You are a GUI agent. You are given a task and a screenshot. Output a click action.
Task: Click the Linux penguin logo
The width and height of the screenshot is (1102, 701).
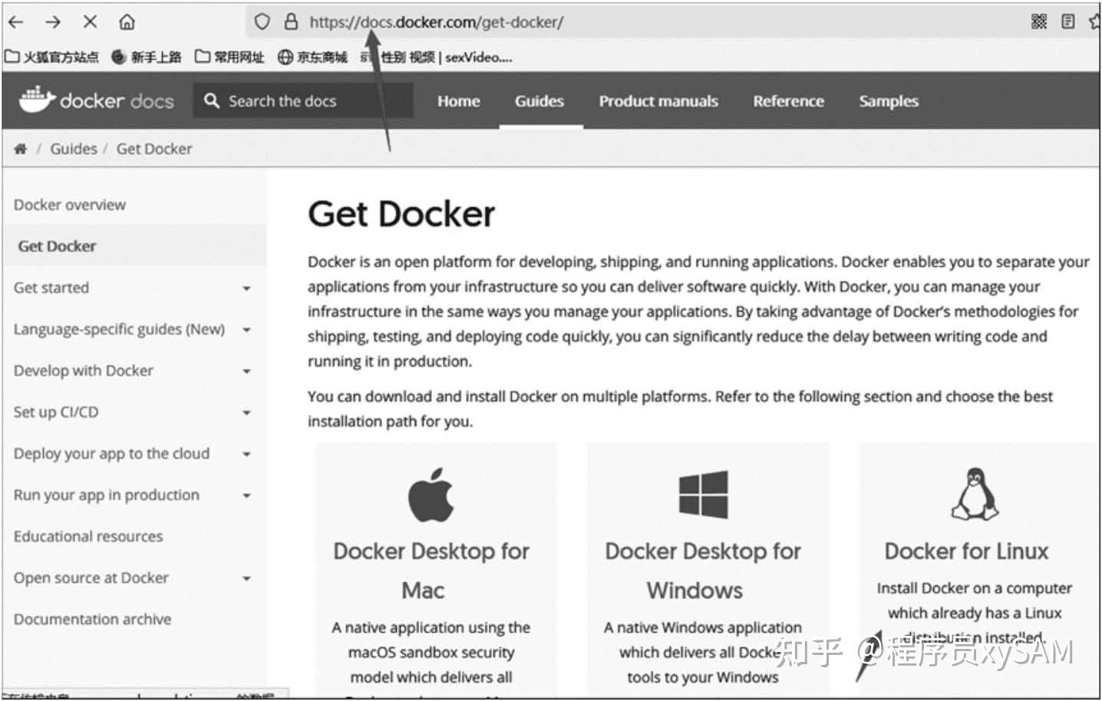click(975, 494)
